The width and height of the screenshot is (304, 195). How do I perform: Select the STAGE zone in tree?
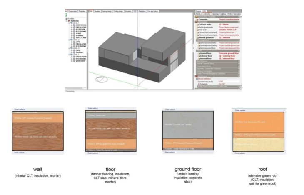click(x=80, y=33)
